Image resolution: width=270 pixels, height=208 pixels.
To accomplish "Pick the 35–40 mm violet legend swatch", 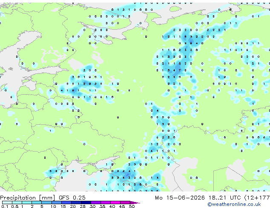I will [106, 202].
